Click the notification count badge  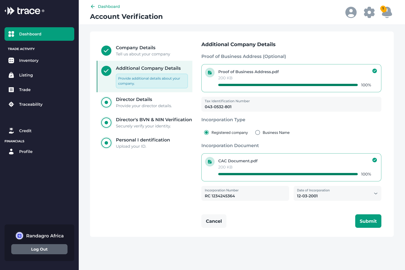[x=383, y=8]
